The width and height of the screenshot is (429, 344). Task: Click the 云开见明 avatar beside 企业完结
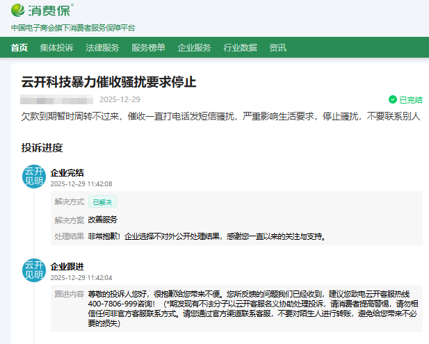point(34,177)
